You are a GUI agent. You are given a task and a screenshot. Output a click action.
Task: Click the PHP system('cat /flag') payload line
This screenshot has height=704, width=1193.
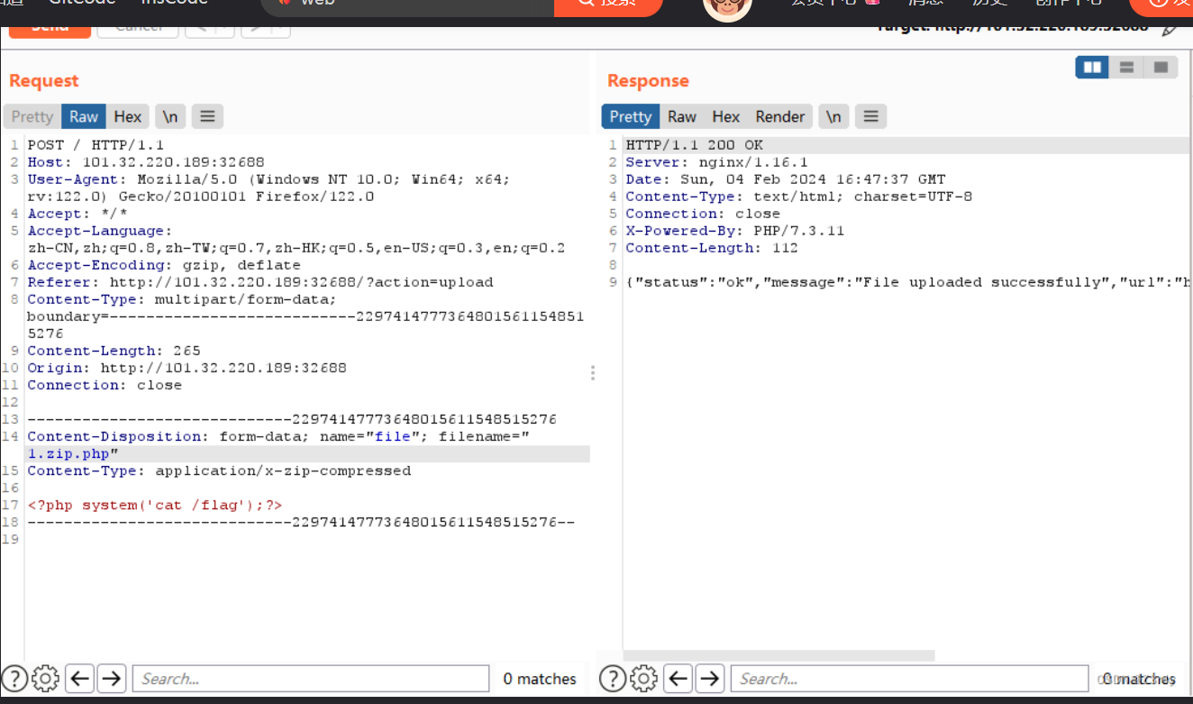155,505
